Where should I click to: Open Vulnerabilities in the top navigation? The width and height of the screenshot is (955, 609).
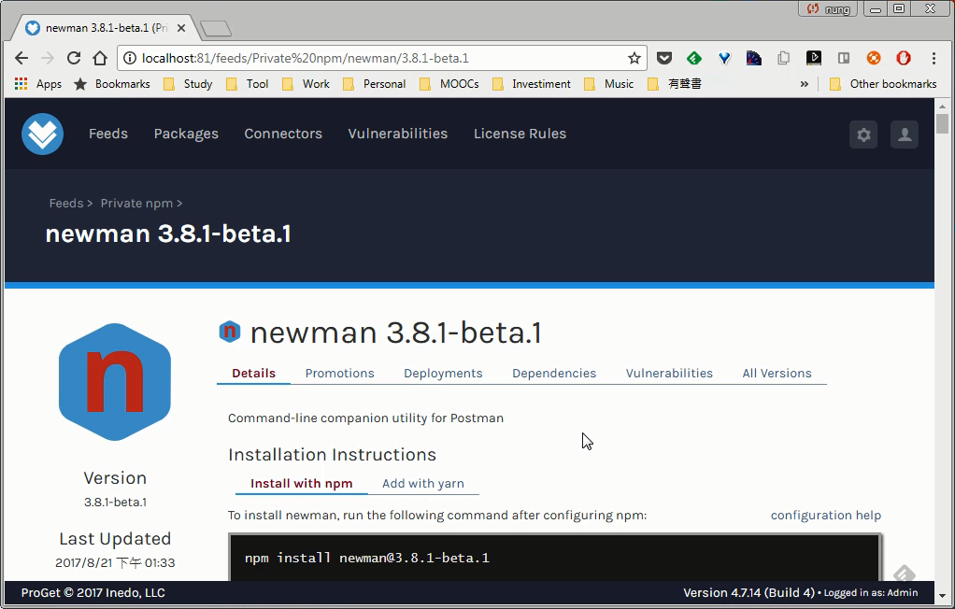[x=398, y=134]
